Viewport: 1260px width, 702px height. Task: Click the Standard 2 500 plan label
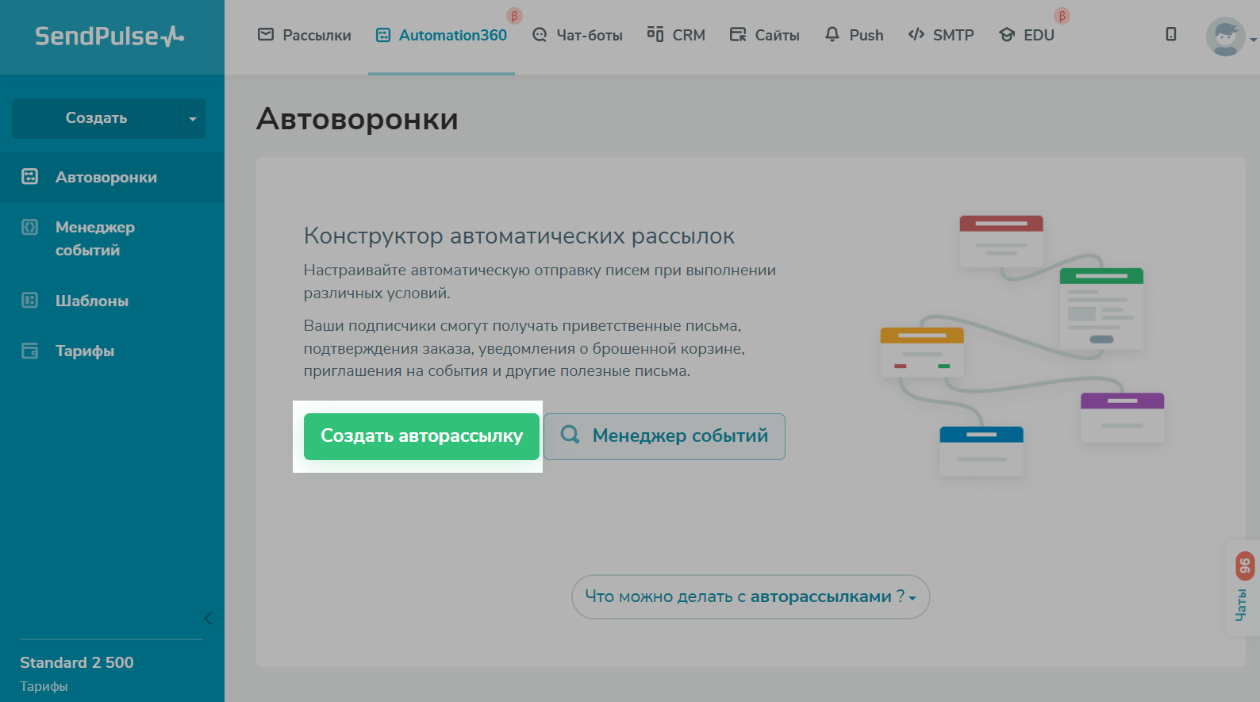tap(77, 662)
